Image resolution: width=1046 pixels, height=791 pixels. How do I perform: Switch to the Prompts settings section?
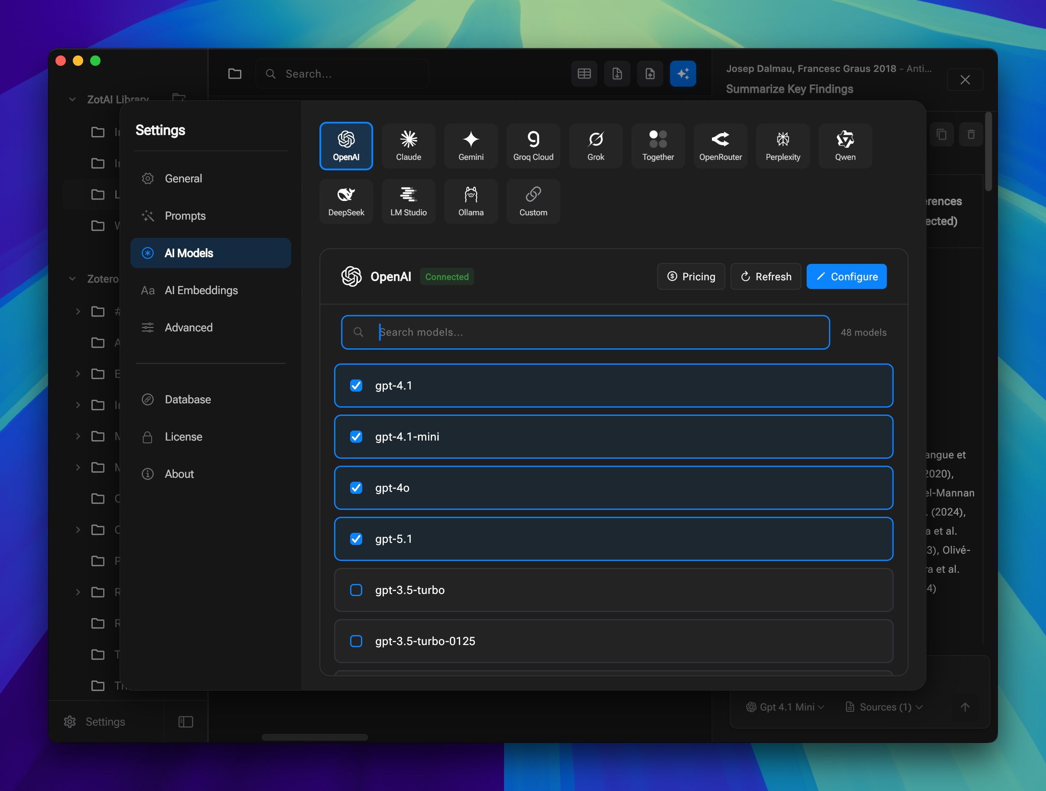click(185, 216)
